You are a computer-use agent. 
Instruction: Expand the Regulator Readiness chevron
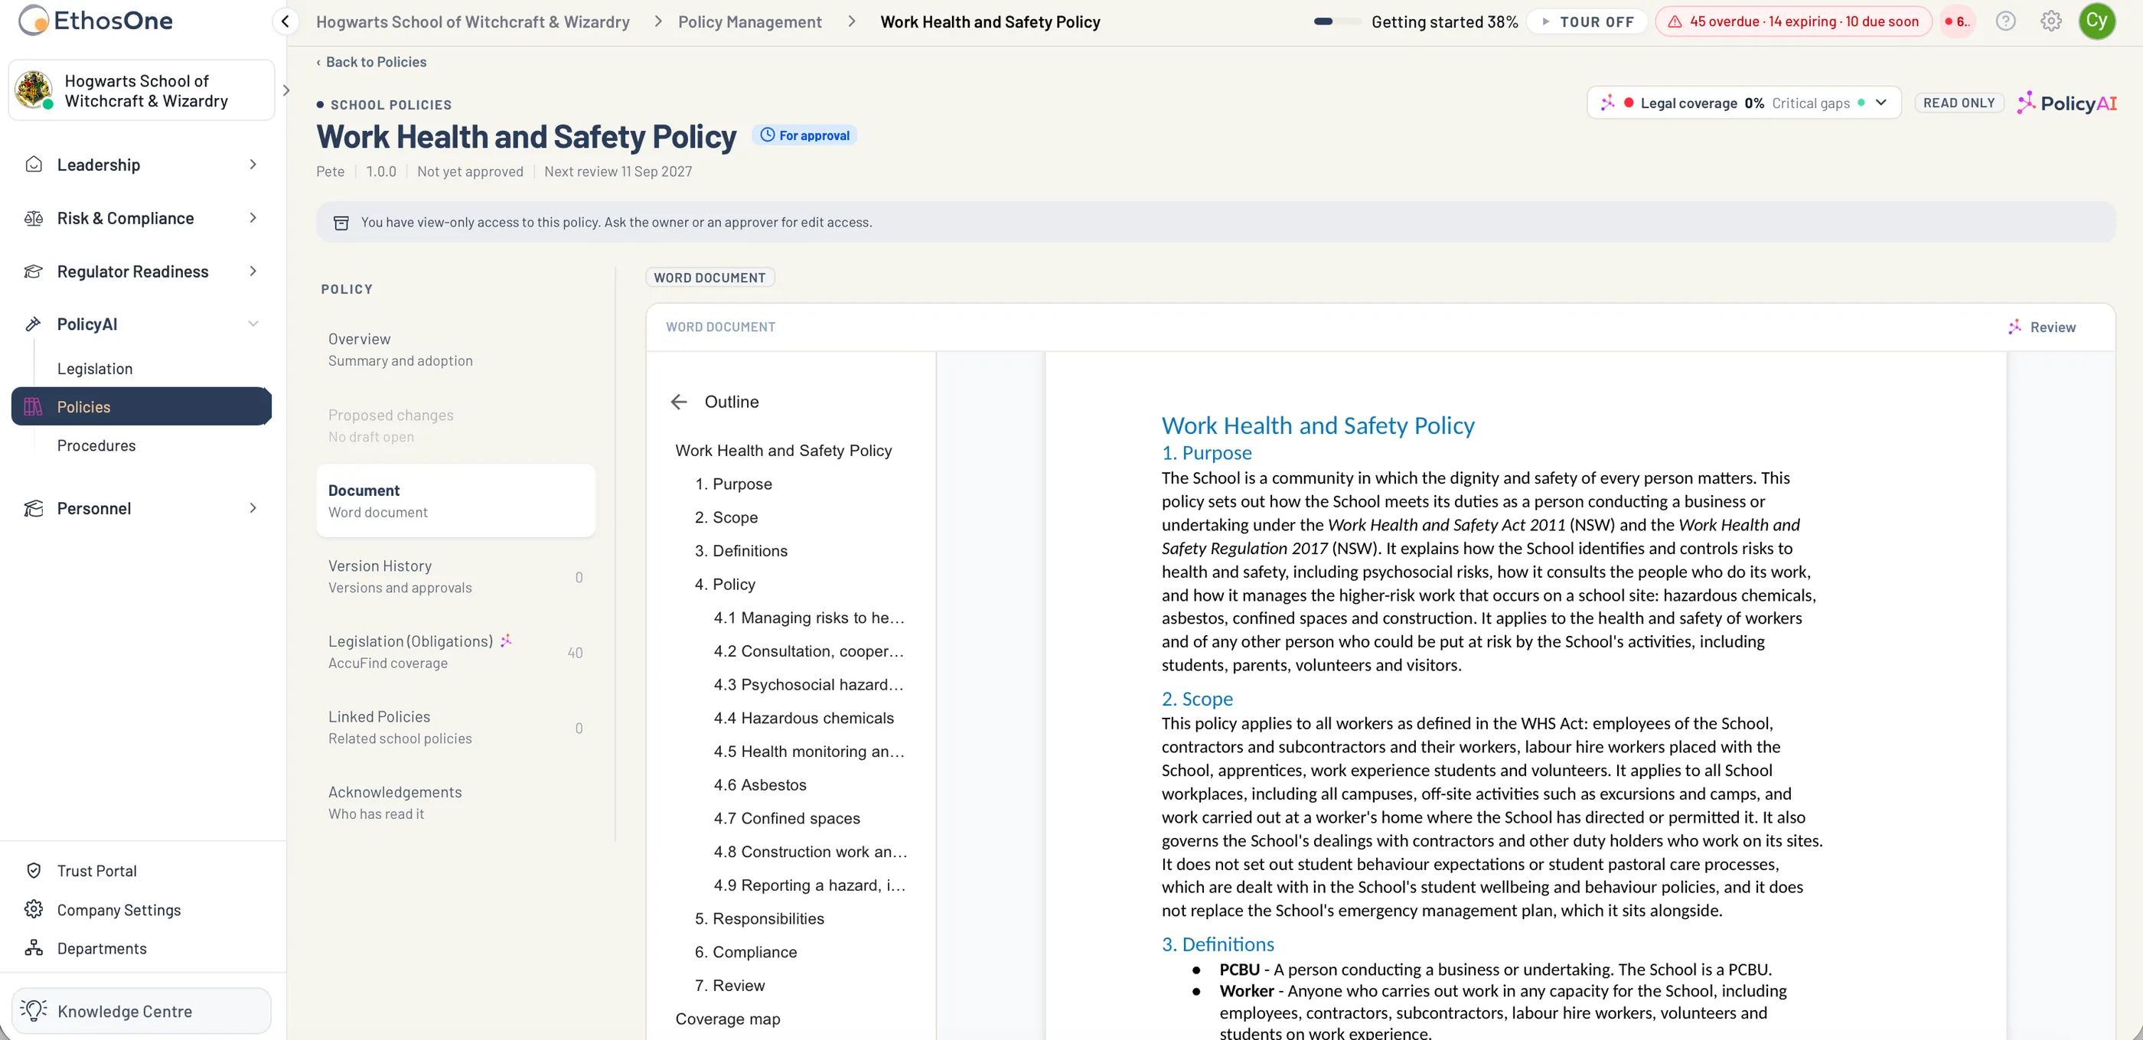click(253, 271)
